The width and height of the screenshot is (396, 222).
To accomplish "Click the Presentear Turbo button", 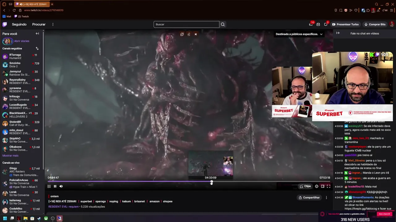I will click(x=345, y=24).
